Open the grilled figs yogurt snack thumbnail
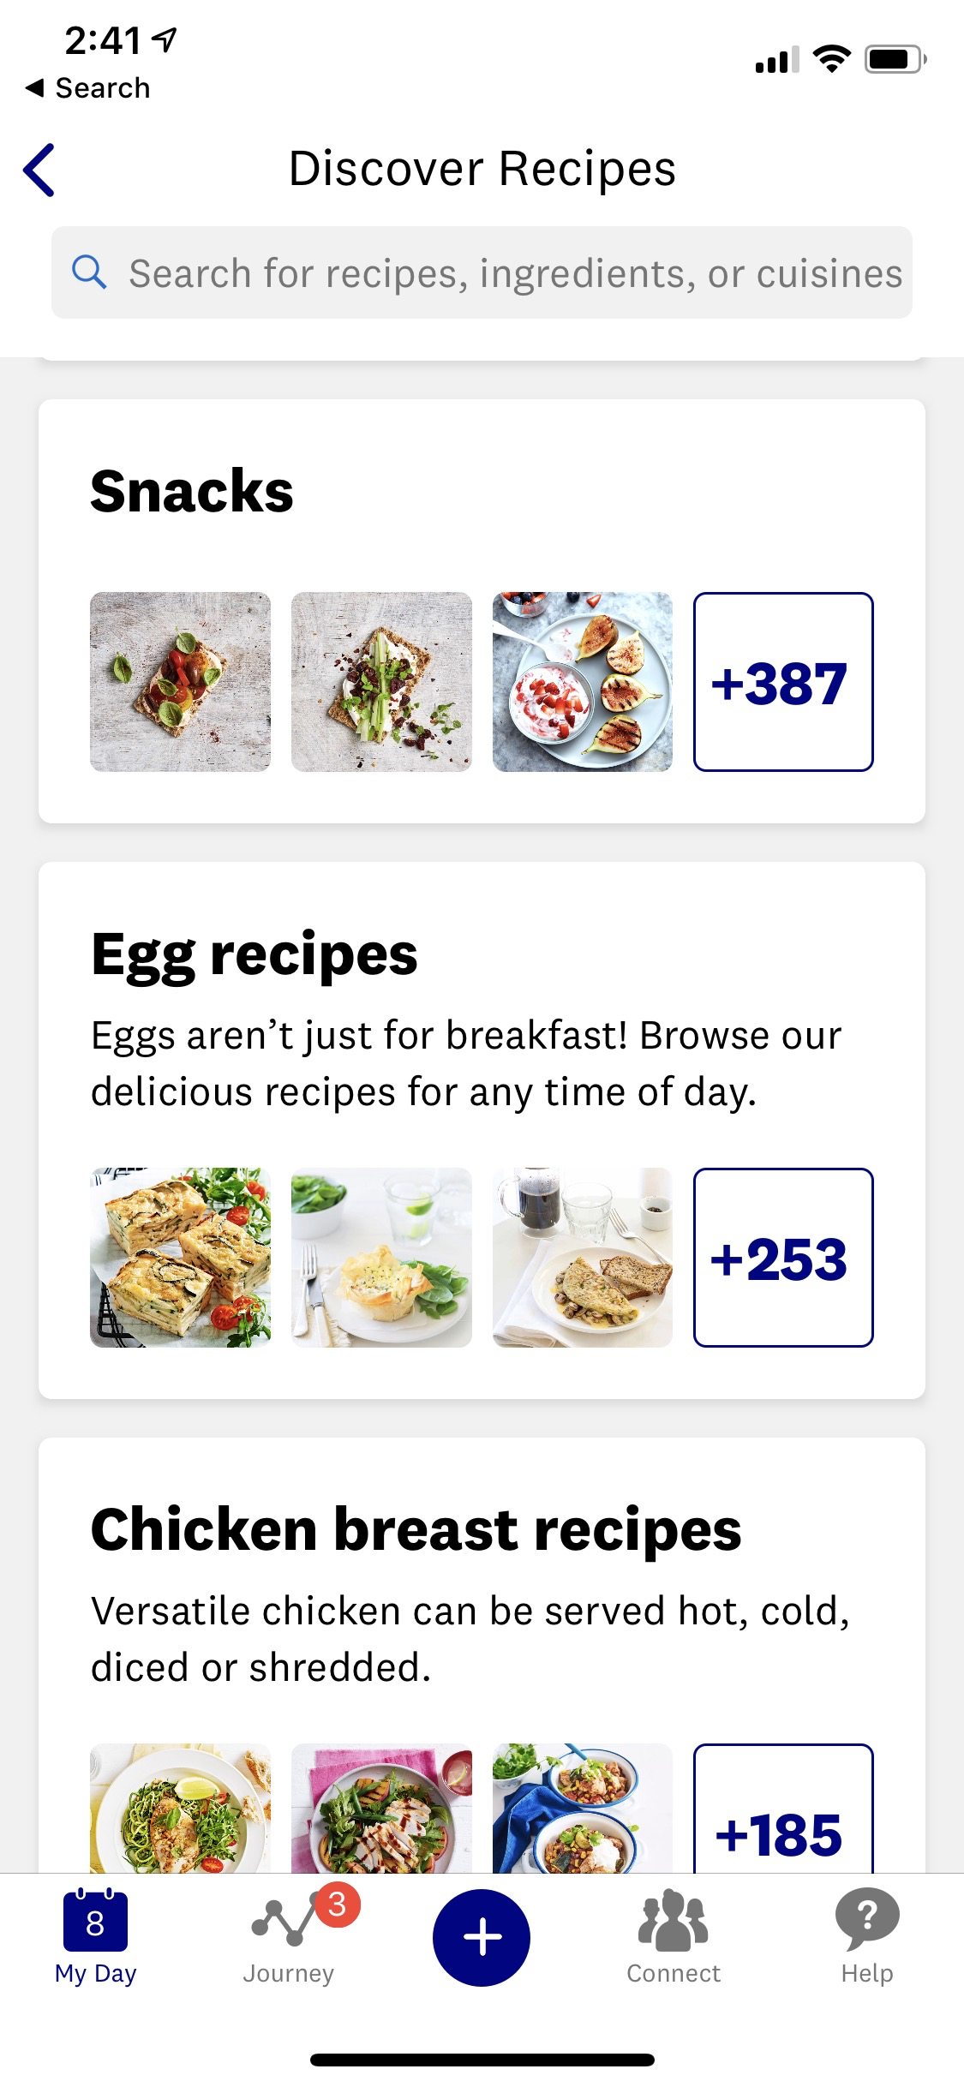Screen dimensions: 964x2087 [x=583, y=682]
